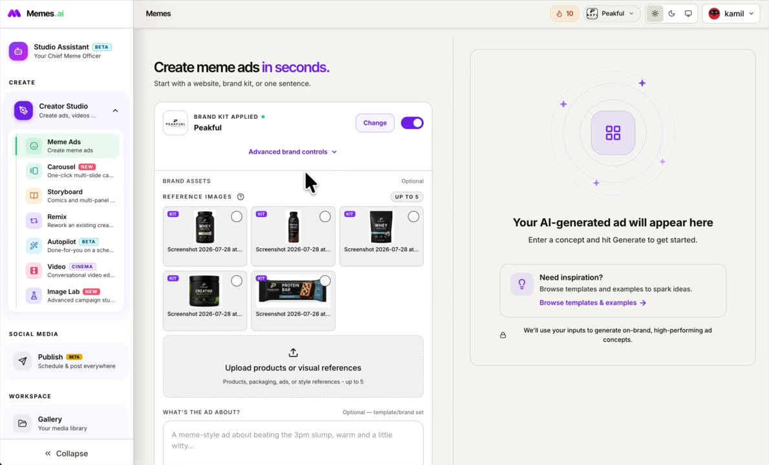Click the Gallery folder icon

23,424
